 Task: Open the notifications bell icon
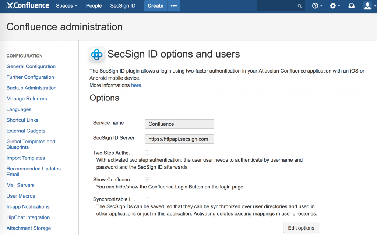[x=351, y=5]
